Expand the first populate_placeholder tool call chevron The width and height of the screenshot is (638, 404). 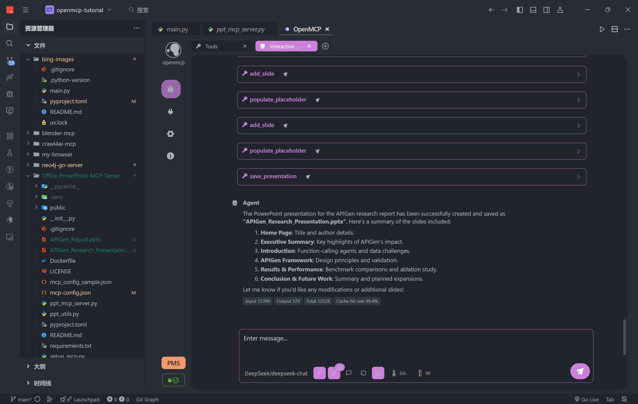(579, 100)
